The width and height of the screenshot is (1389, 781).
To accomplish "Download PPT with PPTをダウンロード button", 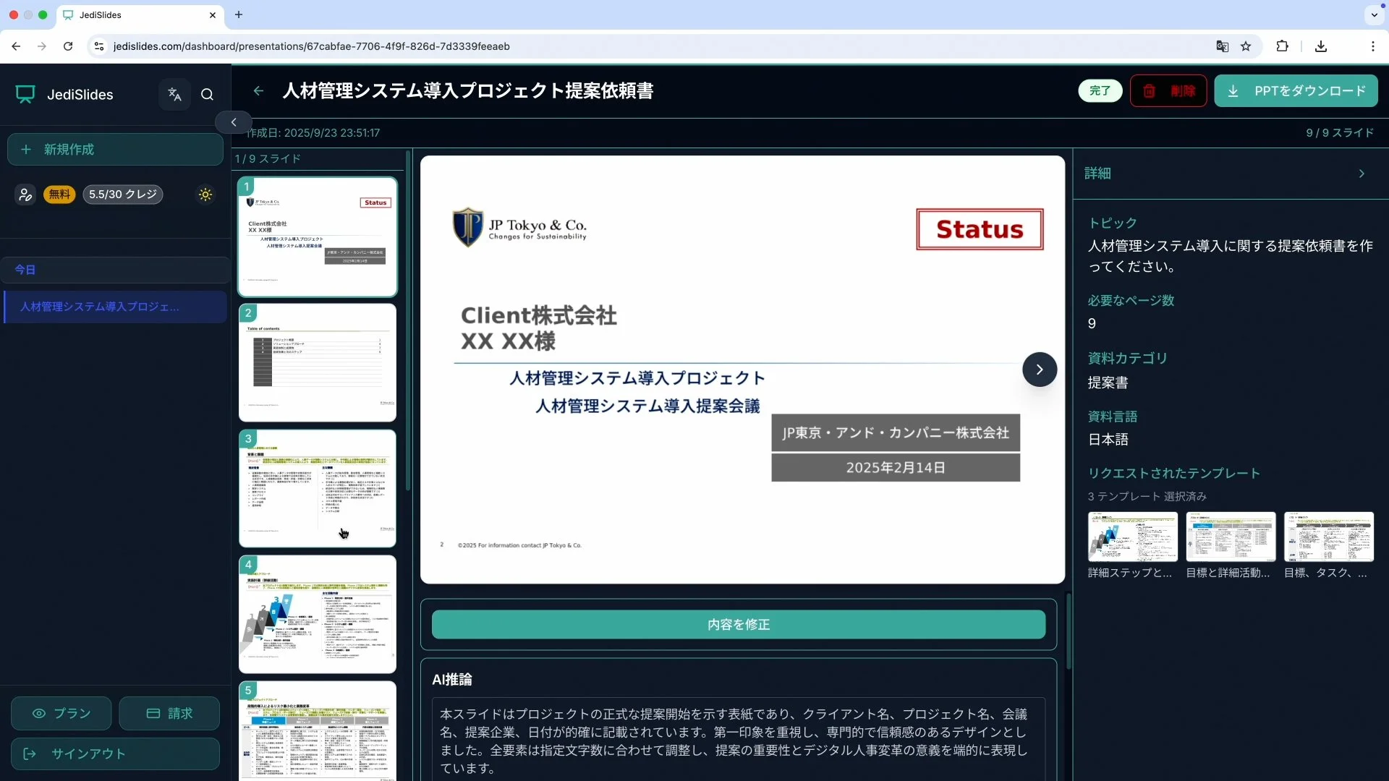I will point(1296,91).
